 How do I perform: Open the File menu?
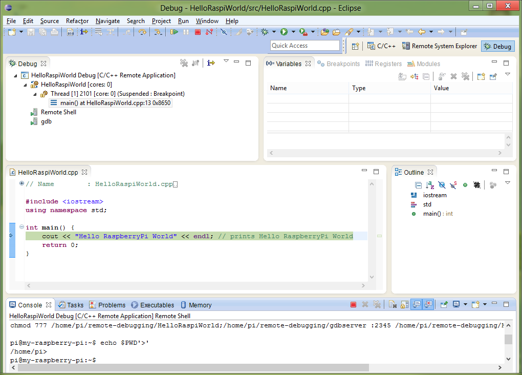(11, 21)
